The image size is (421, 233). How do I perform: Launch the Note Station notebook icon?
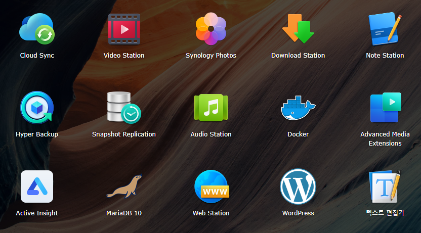pos(385,29)
